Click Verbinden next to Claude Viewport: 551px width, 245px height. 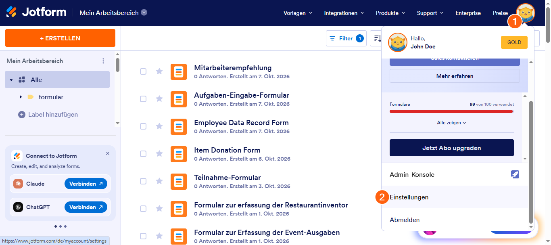[x=86, y=184]
